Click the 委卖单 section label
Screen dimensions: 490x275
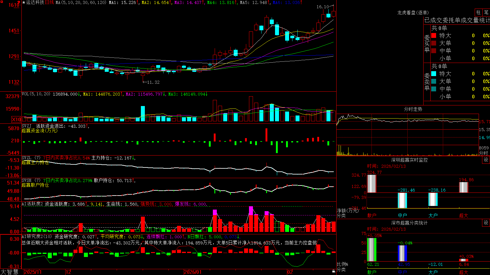coord(427,82)
